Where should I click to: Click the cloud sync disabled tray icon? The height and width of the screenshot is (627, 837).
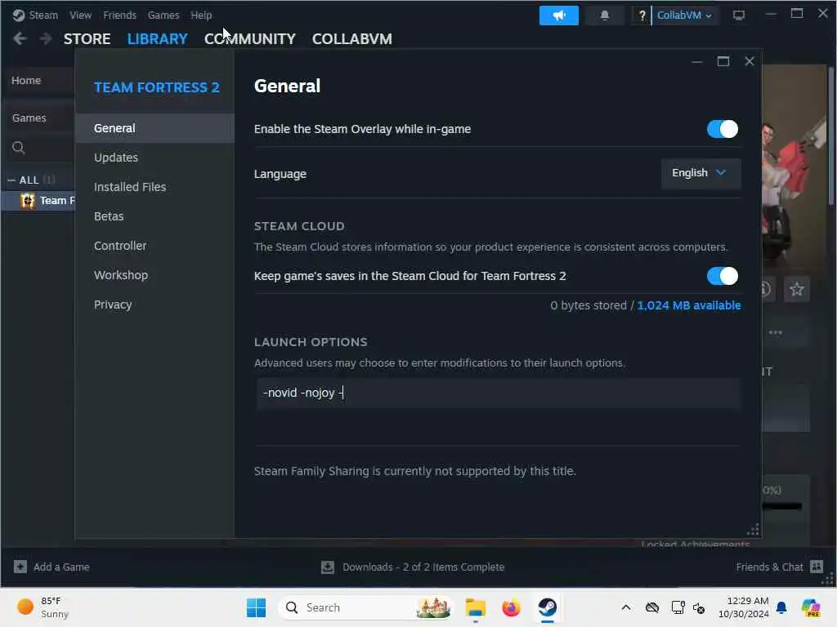pyautogui.click(x=651, y=607)
